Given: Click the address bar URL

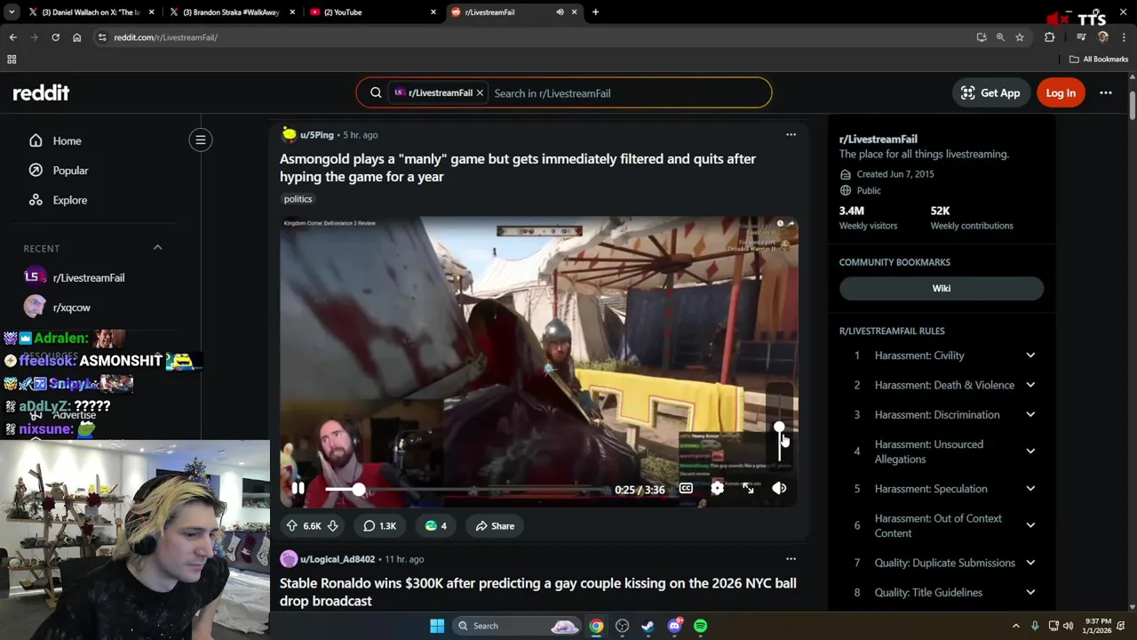Looking at the screenshot, I should coord(166,37).
